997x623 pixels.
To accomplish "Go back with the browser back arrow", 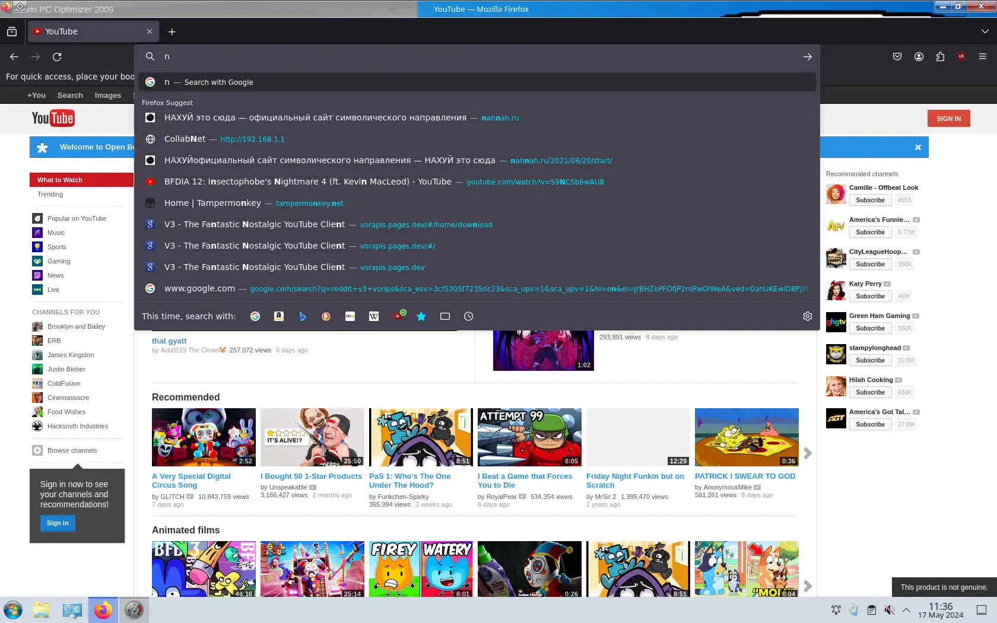I will 14,57.
